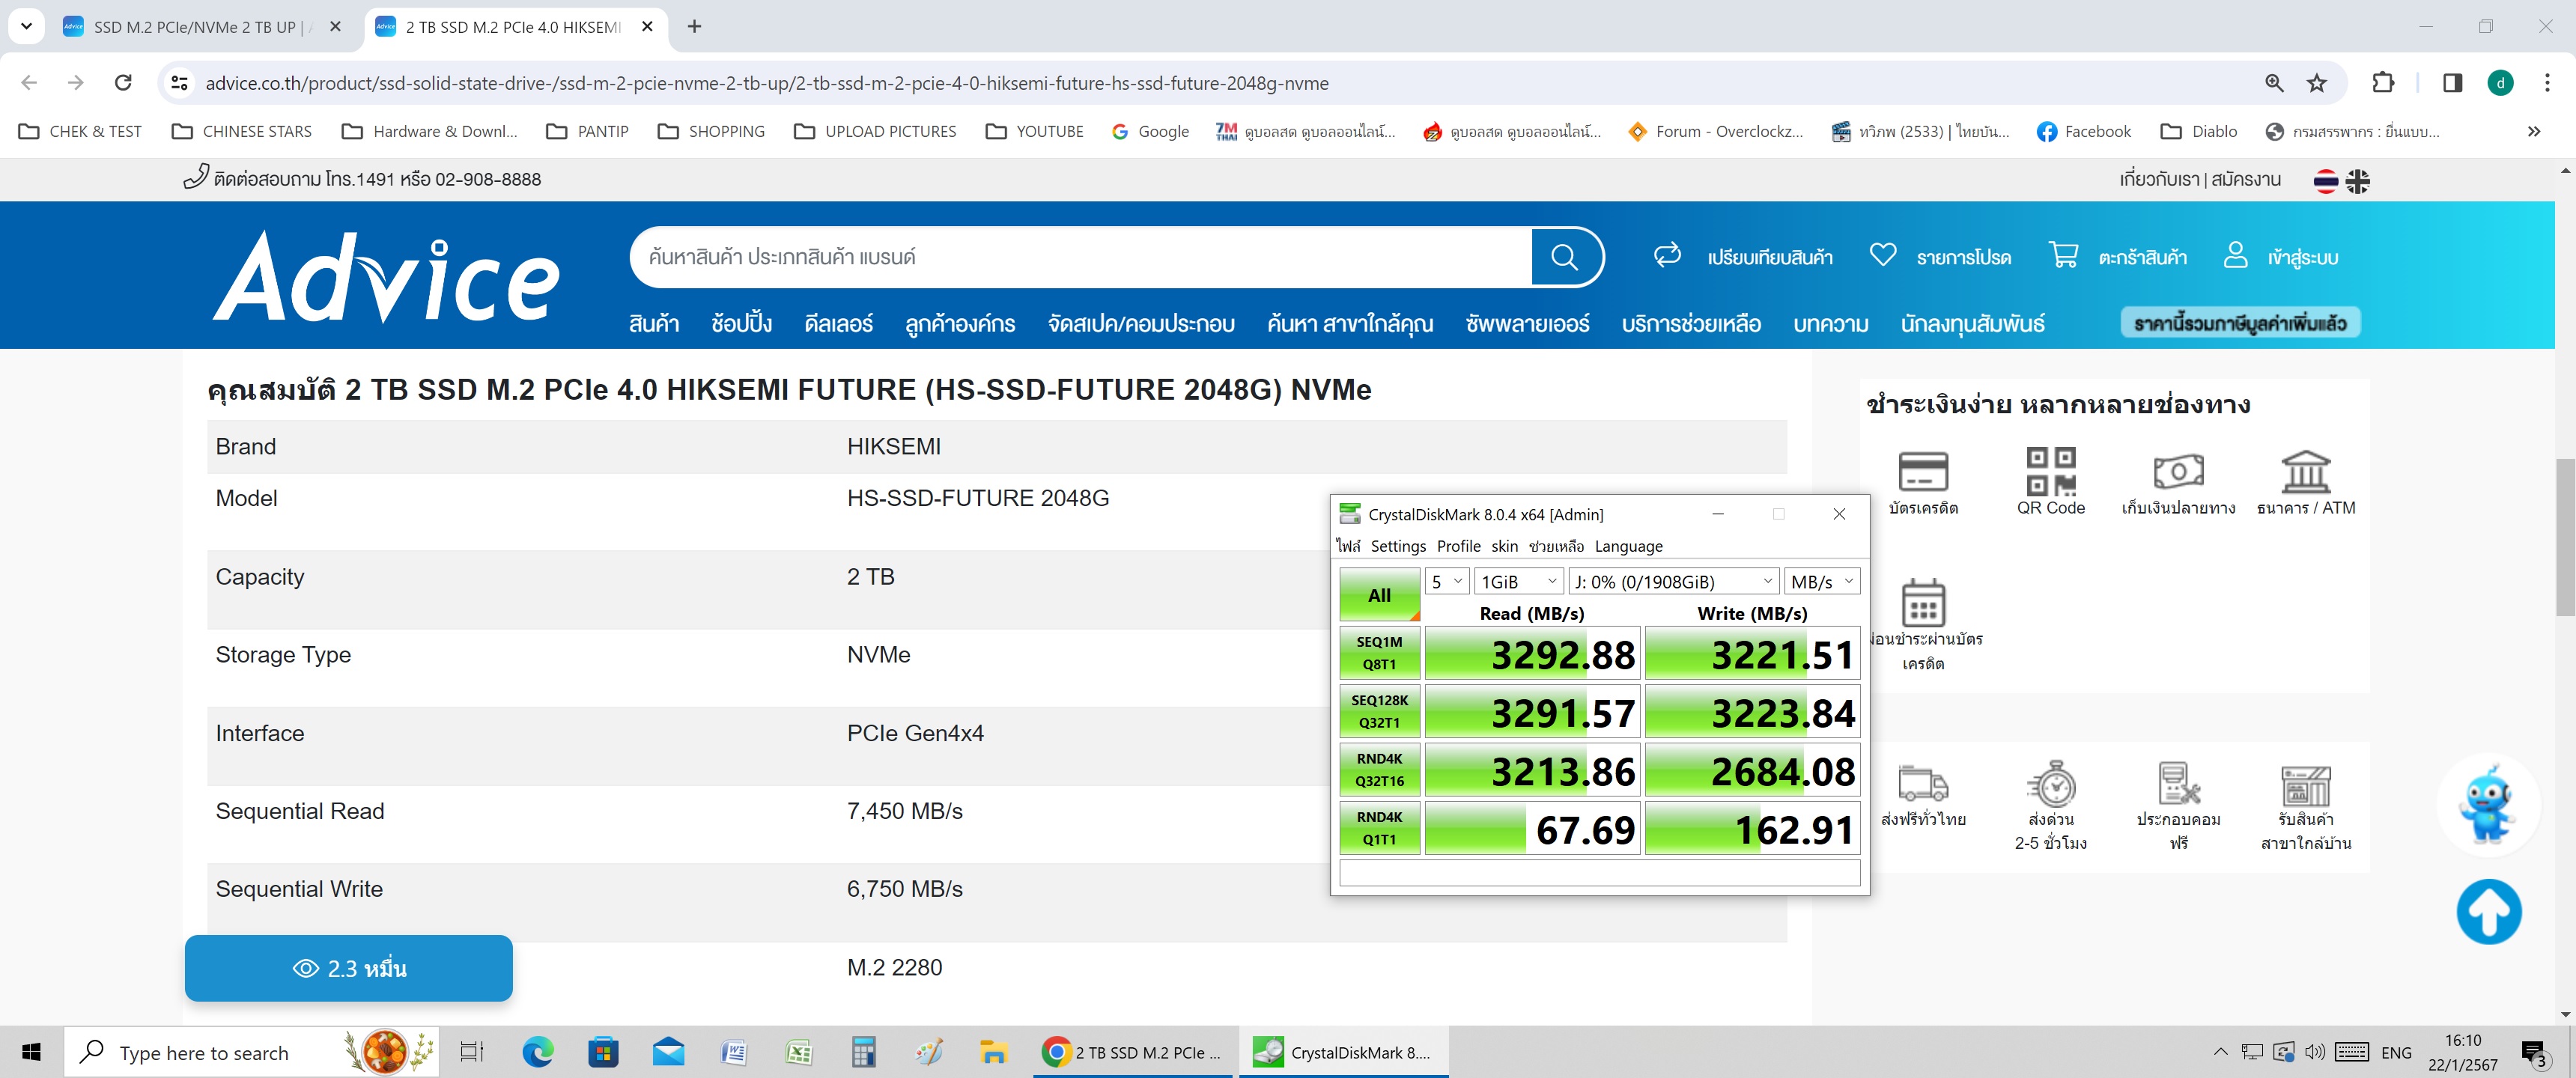This screenshot has width=2576, height=1078.
Task: Show more bookmarks with double chevron
Action: (x=2533, y=131)
